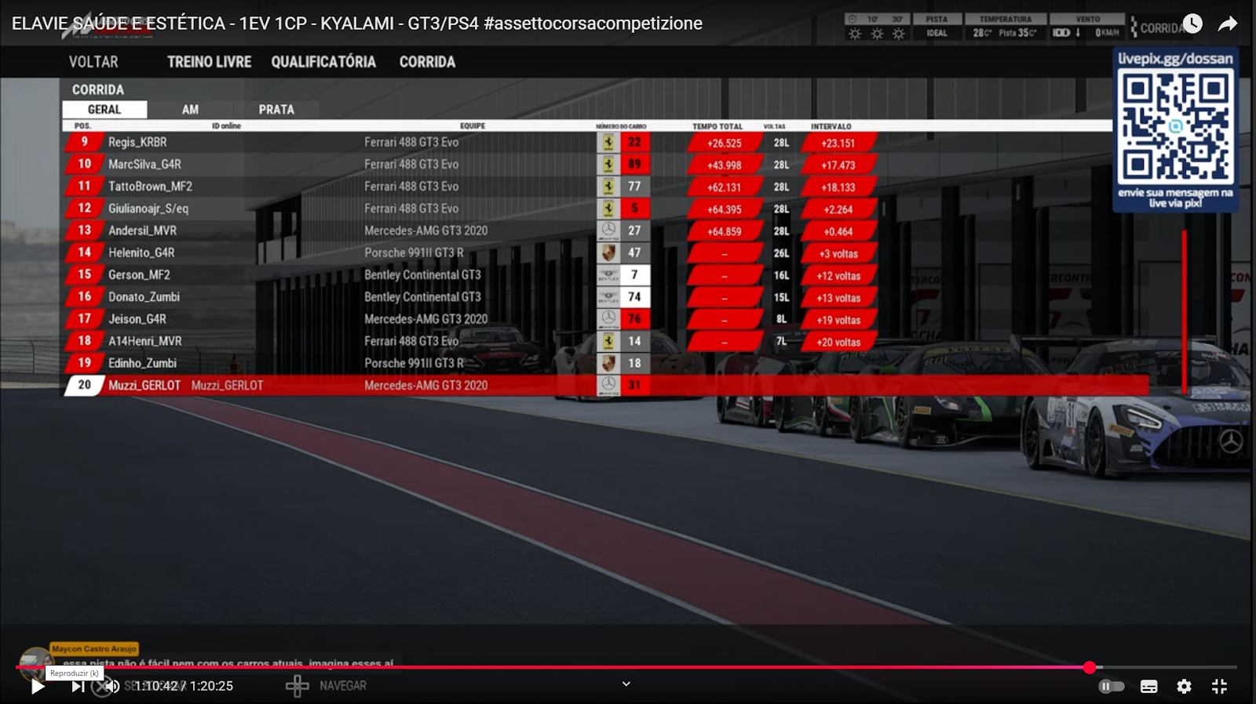Select the VOLTAR menu item
Viewport: 1256px width, 704px height.
pyautogui.click(x=93, y=62)
